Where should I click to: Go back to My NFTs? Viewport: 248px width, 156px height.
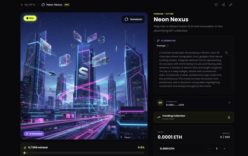28,5
